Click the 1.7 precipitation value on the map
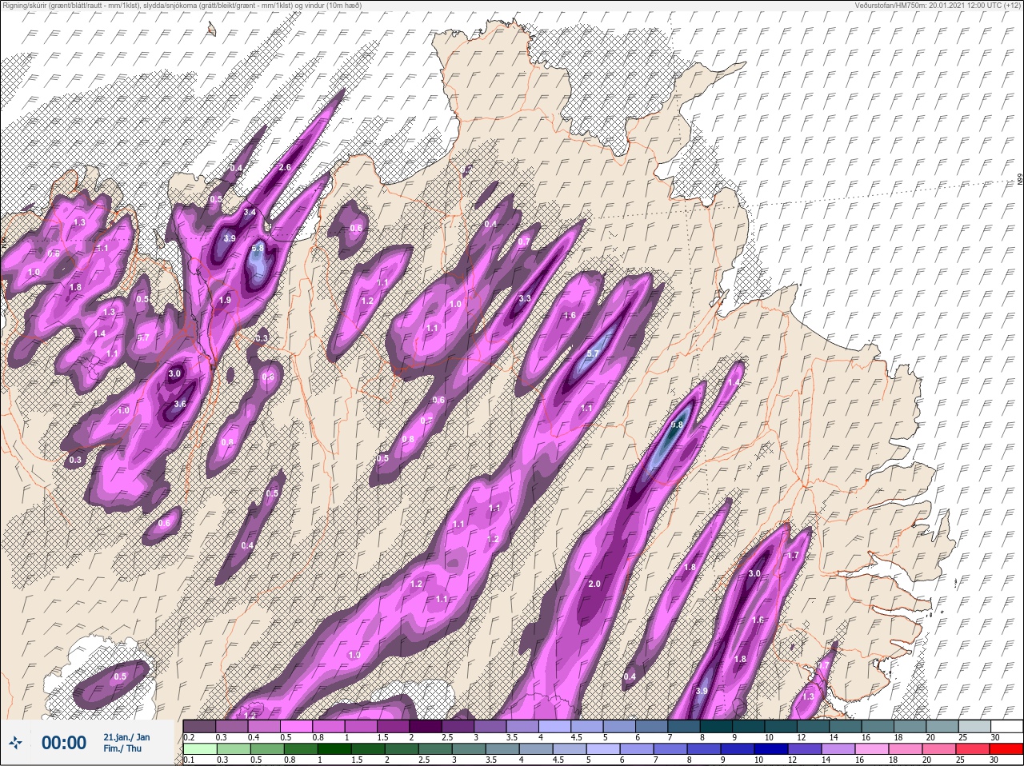 point(794,555)
